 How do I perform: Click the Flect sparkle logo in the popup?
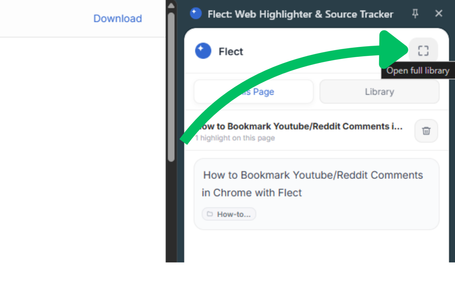(x=203, y=51)
